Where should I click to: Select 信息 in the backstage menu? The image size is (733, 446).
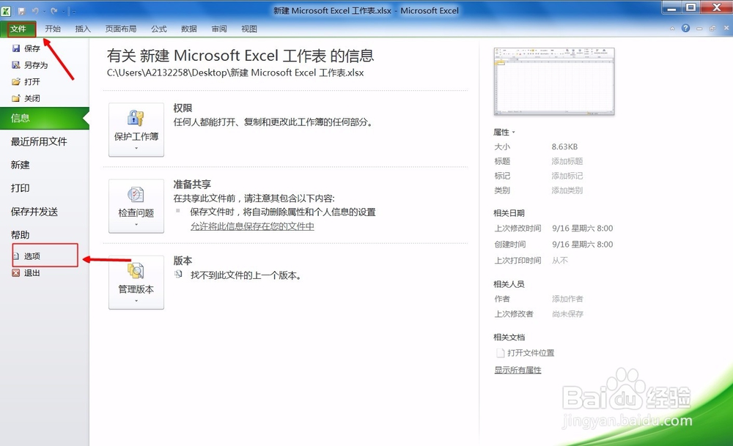[x=45, y=118]
